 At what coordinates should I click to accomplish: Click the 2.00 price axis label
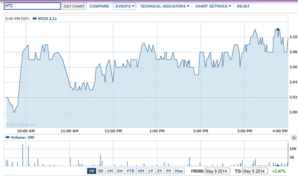coord(293,112)
